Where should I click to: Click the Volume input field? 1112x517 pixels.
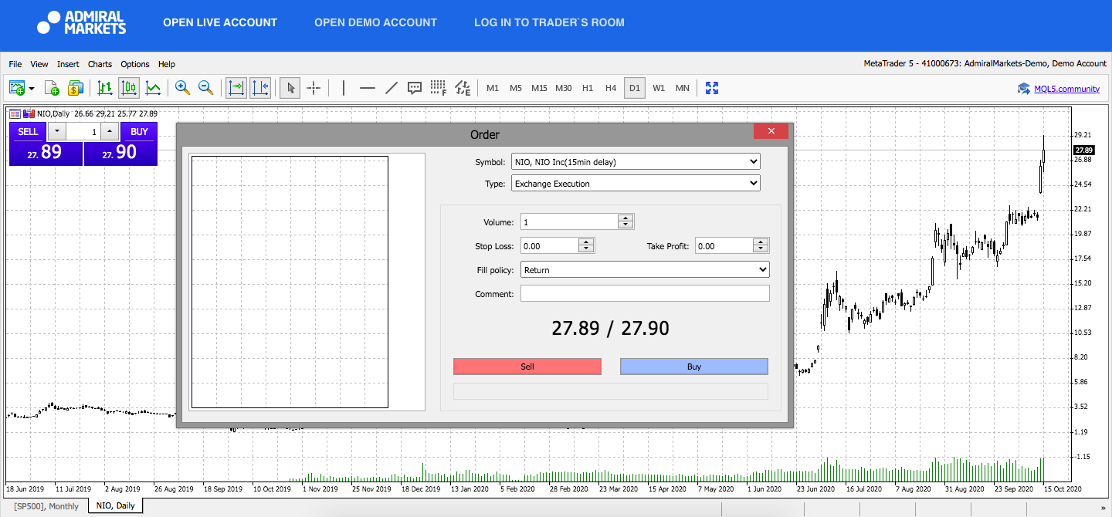[569, 222]
